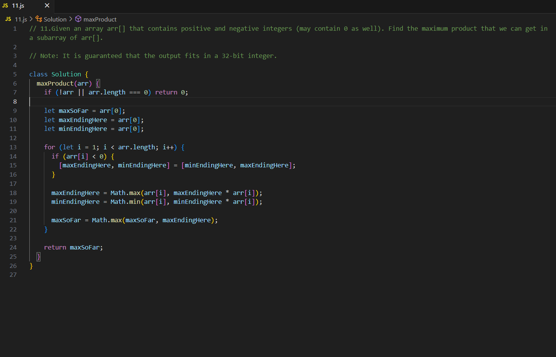556x357 pixels.
Task: Click 'if (arr[i] < 0) {' line
Action: pos(83,156)
